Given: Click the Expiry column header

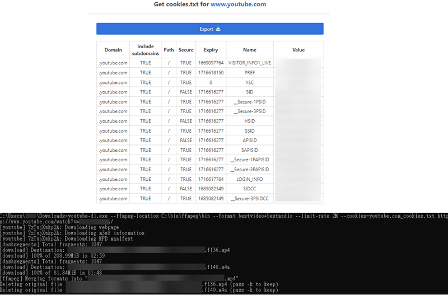Looking at the screenshot, I should pyautogui.click(x=211, y=50).
